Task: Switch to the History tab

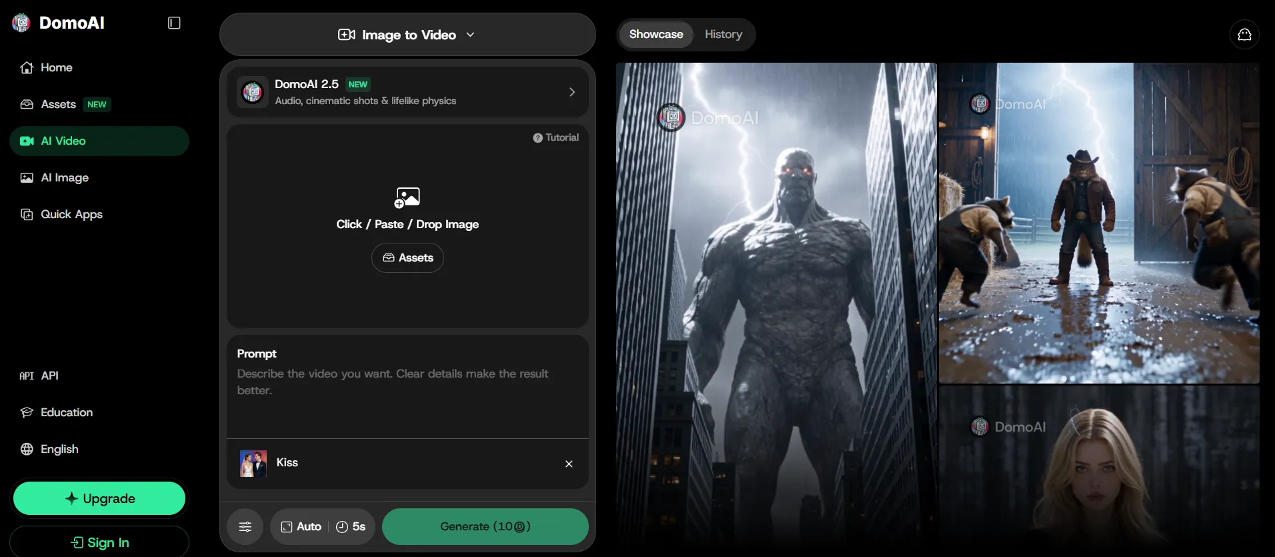Action: click(724, 34)
